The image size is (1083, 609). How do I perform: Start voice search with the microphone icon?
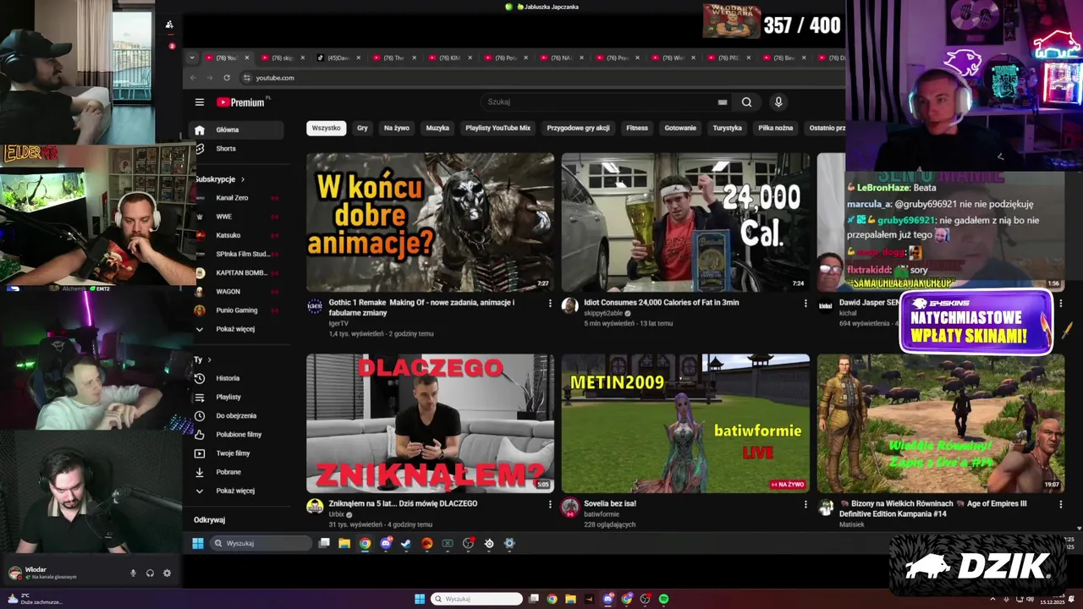[x=778, y=102]
